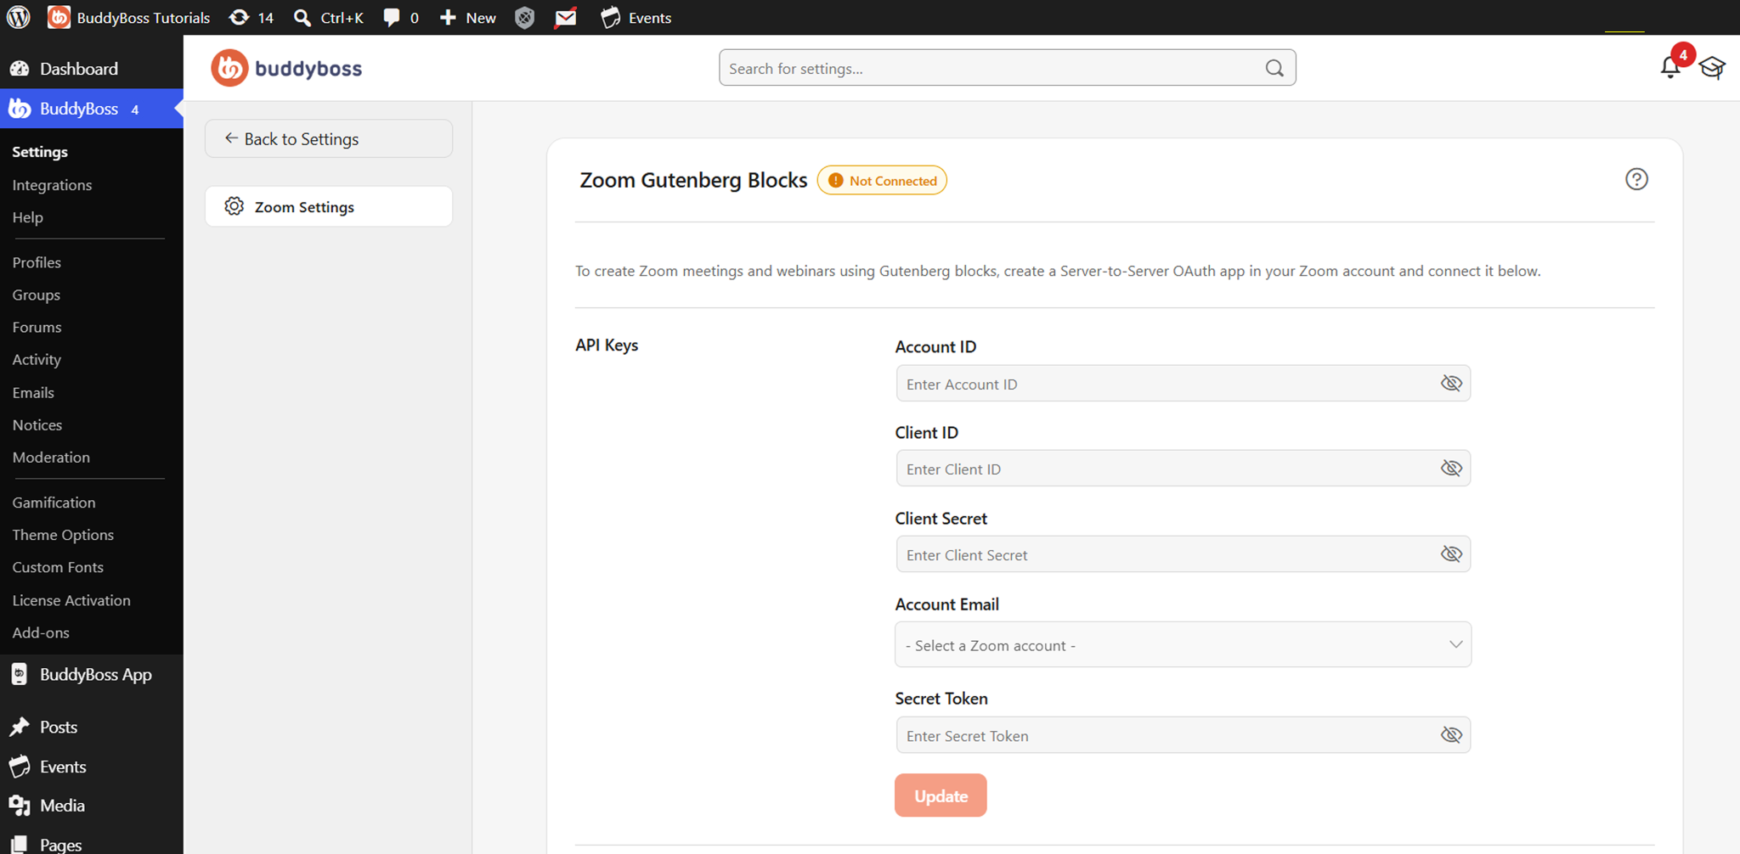This screenshot has width=1740, height=854.
Task: Click the Update button
Action: (941, 795)
